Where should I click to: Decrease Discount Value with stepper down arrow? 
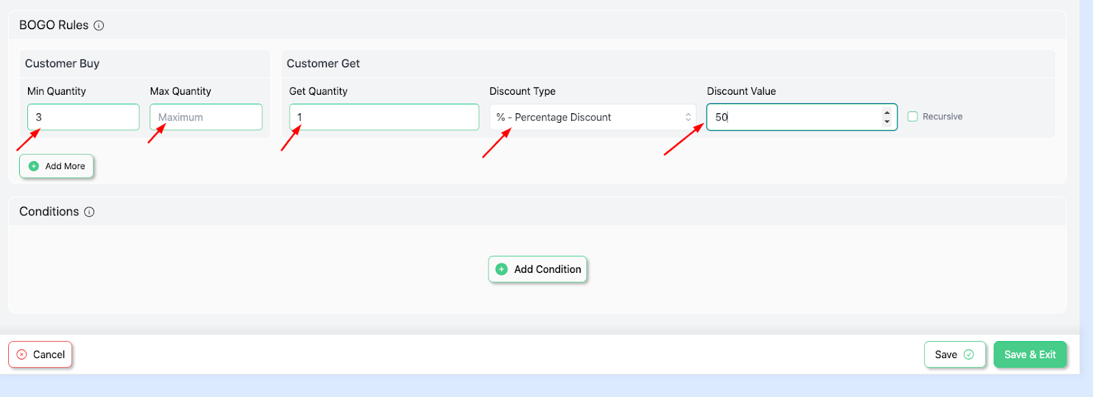click(x=887, y=122)
